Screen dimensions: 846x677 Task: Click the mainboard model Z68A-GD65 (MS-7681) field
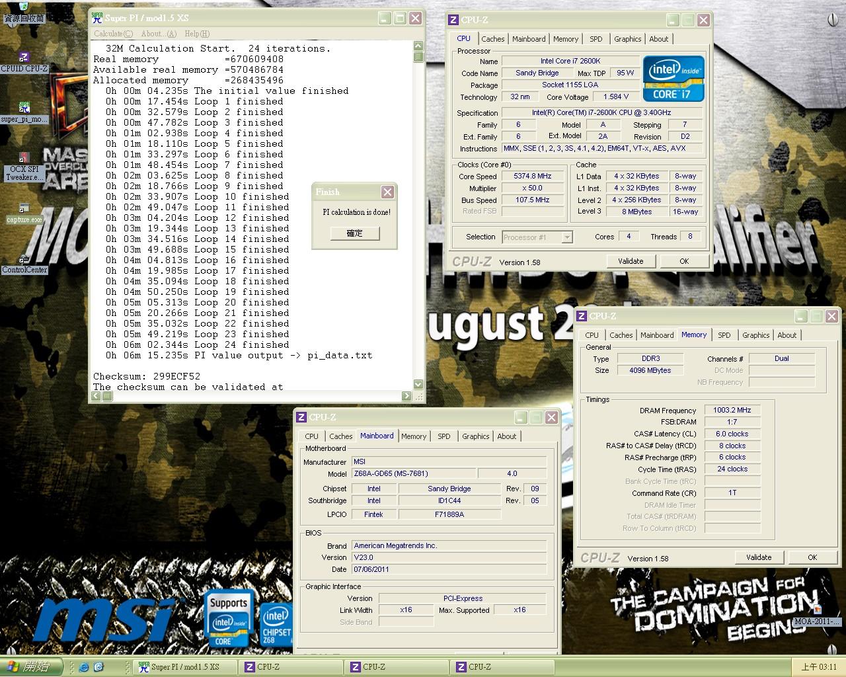point(412,473)
